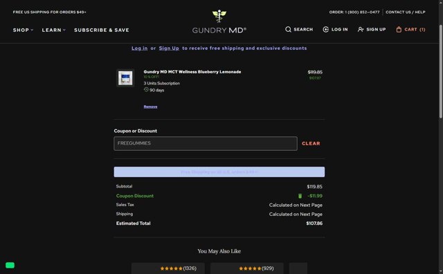Click the Log In arrow icon

(x=325, y=29)
